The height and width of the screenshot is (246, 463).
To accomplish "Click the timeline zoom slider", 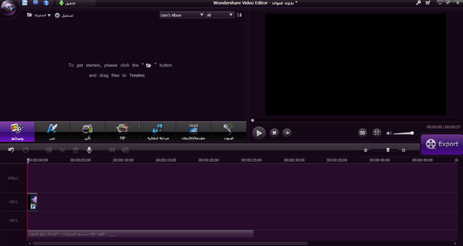I will (385, 150).
